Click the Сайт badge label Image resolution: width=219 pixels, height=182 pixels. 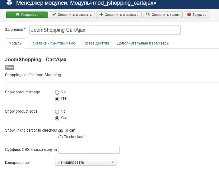click(10, 67)
